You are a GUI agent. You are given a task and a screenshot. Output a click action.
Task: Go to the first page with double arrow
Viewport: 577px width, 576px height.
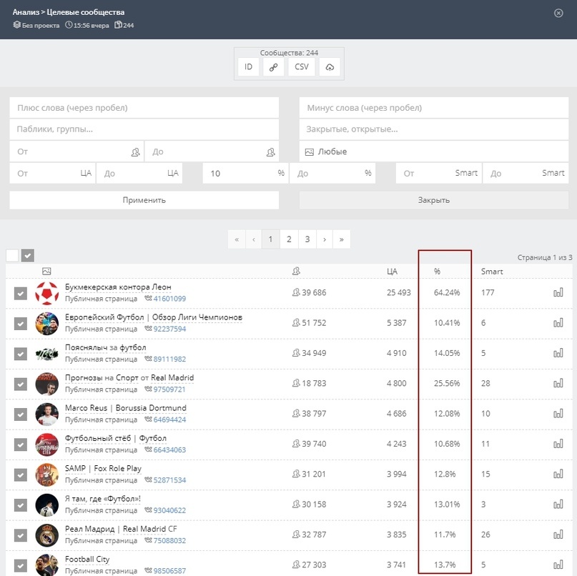click(x=237, y=239)
